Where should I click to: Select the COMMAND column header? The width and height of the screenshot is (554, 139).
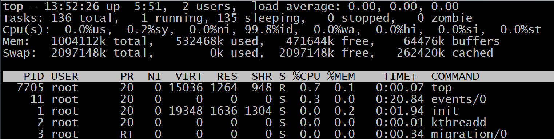click(455, 76)
